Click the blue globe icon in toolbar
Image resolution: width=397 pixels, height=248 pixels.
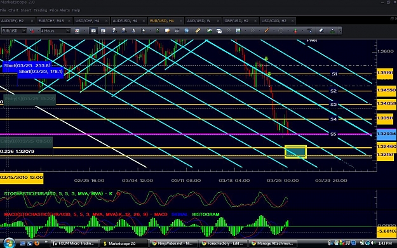click(x=187, y=30)
